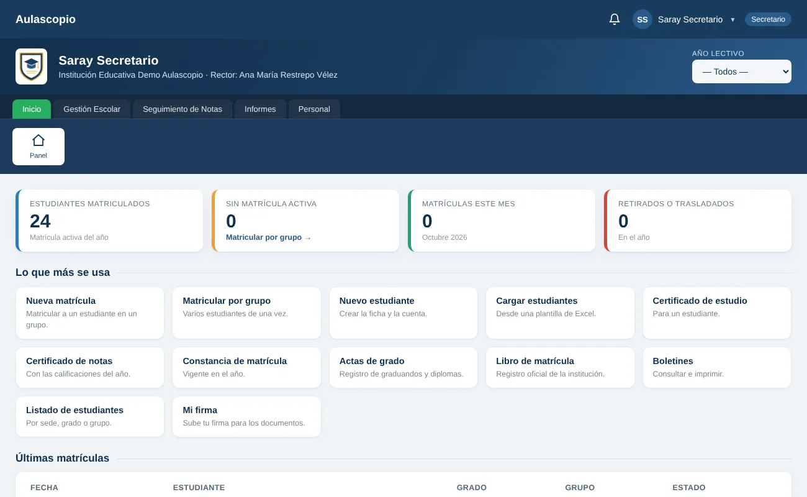Screen dimensions: 807x497
Task: Click the SS user avatar
Action: click(x=642, y=19)
